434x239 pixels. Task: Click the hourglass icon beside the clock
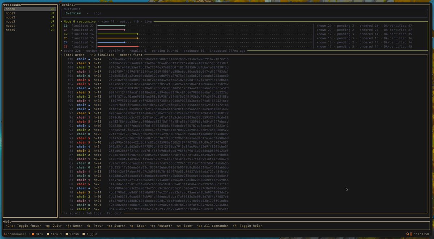[x=412, y=234]
